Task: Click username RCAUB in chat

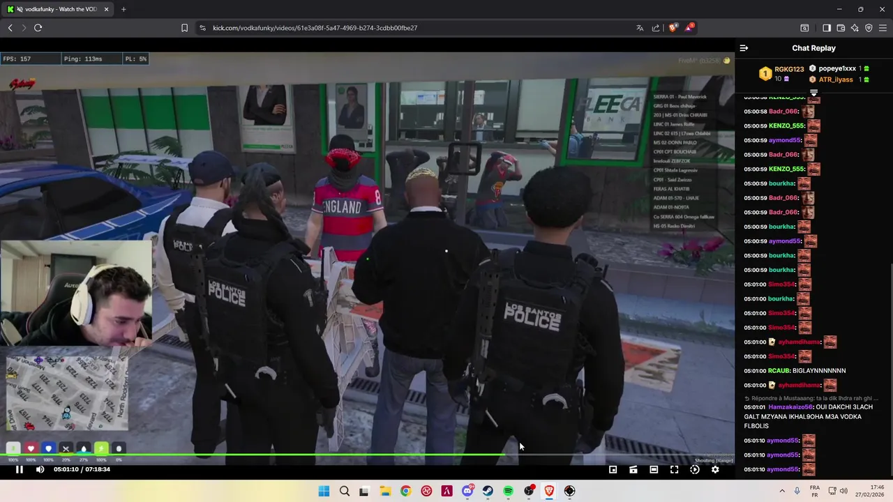Action: [779, 371]
